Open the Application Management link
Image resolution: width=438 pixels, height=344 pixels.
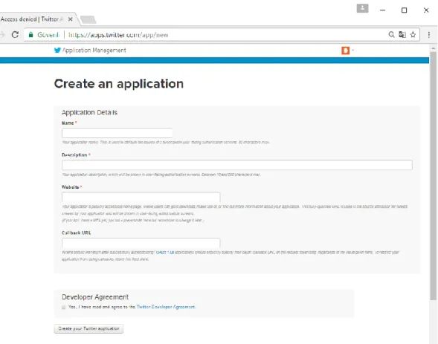point(94,51)
